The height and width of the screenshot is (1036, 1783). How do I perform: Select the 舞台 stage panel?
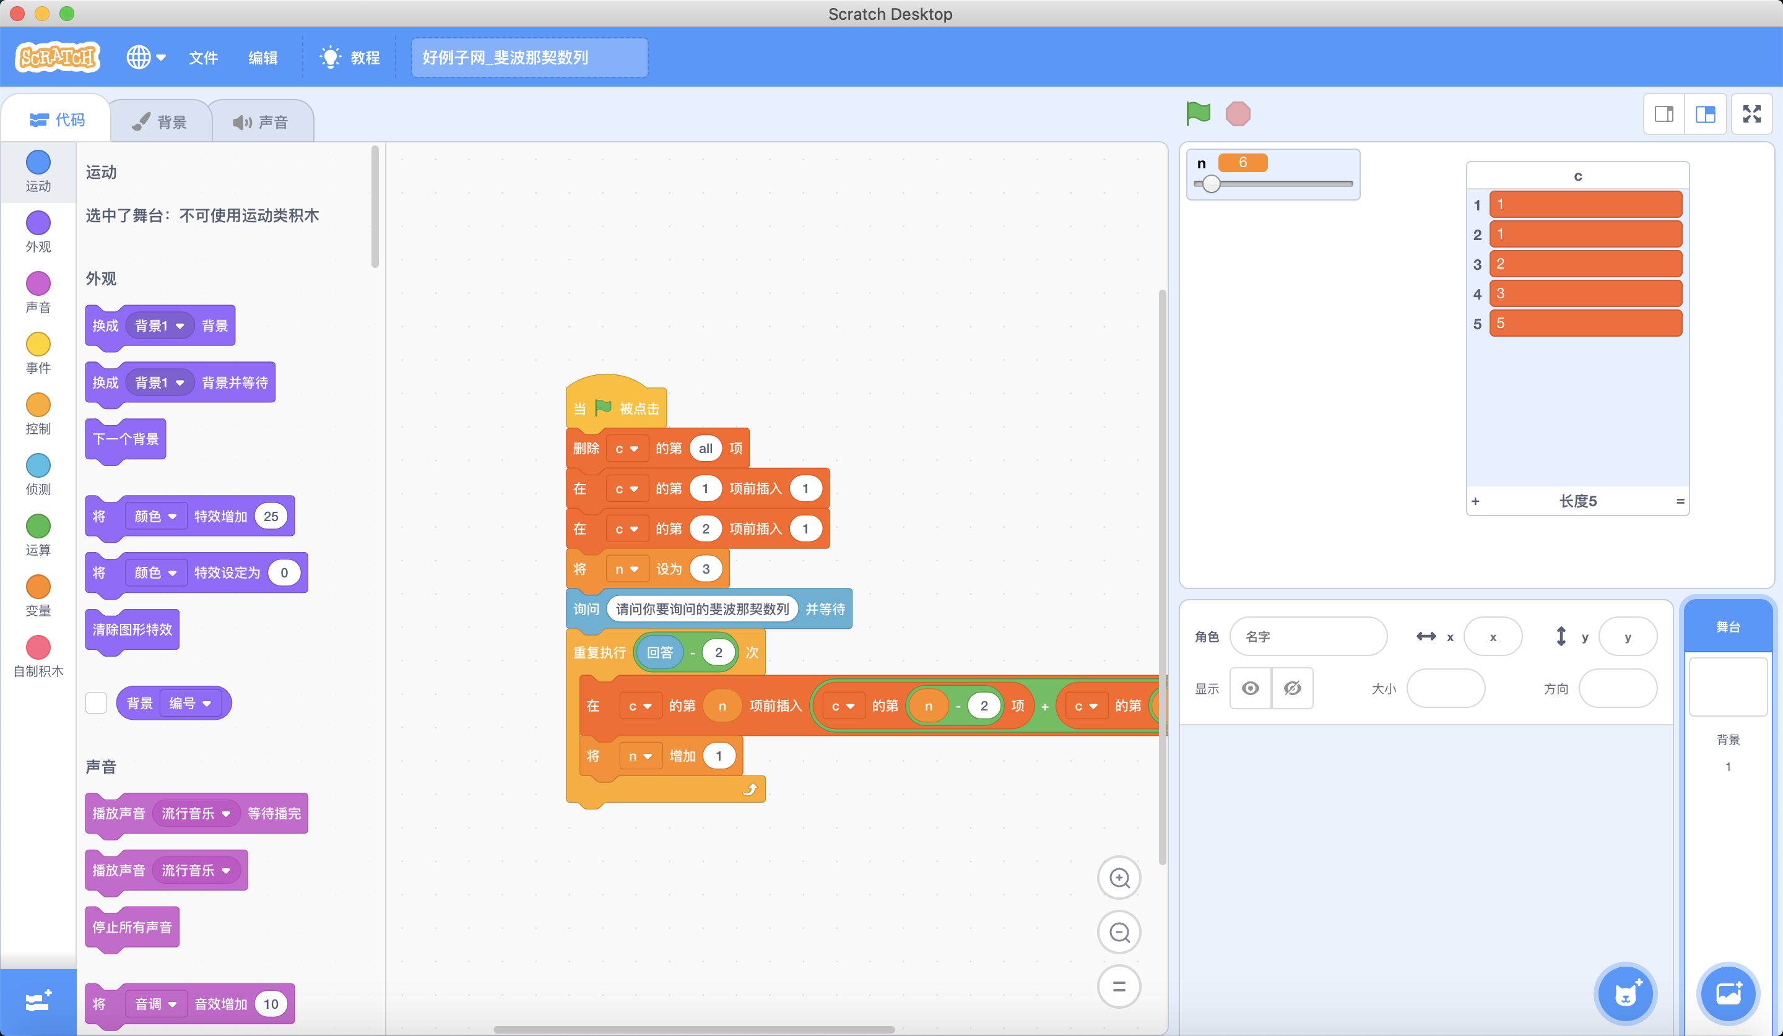(1729, 626)
